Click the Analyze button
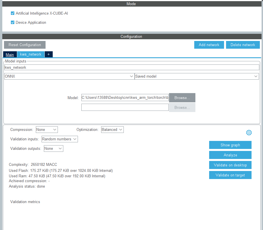This screenshot has width=263, height=230. 230,155
